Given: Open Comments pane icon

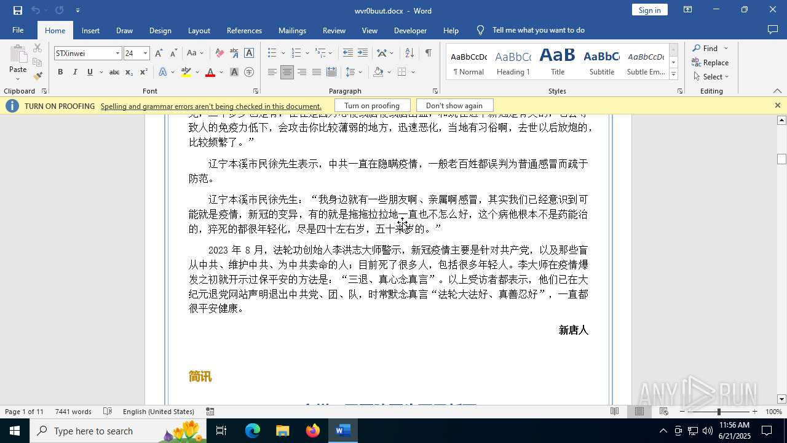Looking at the screenshot, I should click(773, 30).
